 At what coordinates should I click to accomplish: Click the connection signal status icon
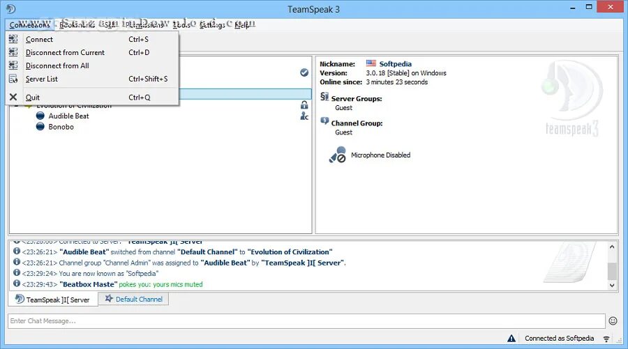(606, 339)
